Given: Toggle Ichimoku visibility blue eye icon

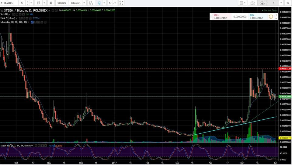Looking at the screenshot, I should [32, 22].
